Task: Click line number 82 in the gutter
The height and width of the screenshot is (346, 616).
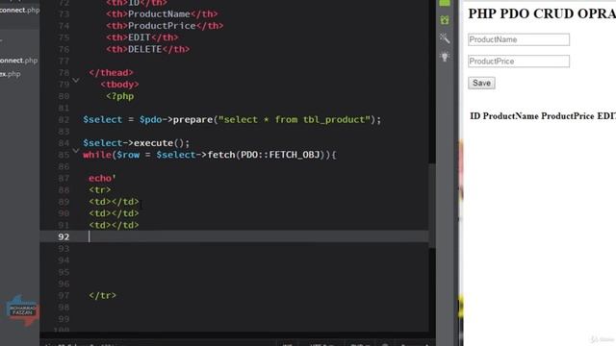Action: (64, 119)
